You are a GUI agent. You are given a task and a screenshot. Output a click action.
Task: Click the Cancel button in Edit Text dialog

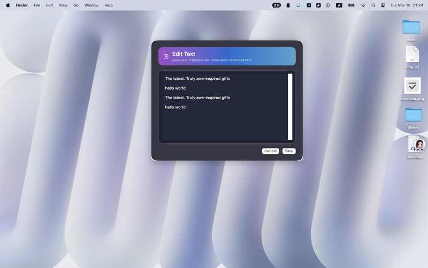point(270,151)
